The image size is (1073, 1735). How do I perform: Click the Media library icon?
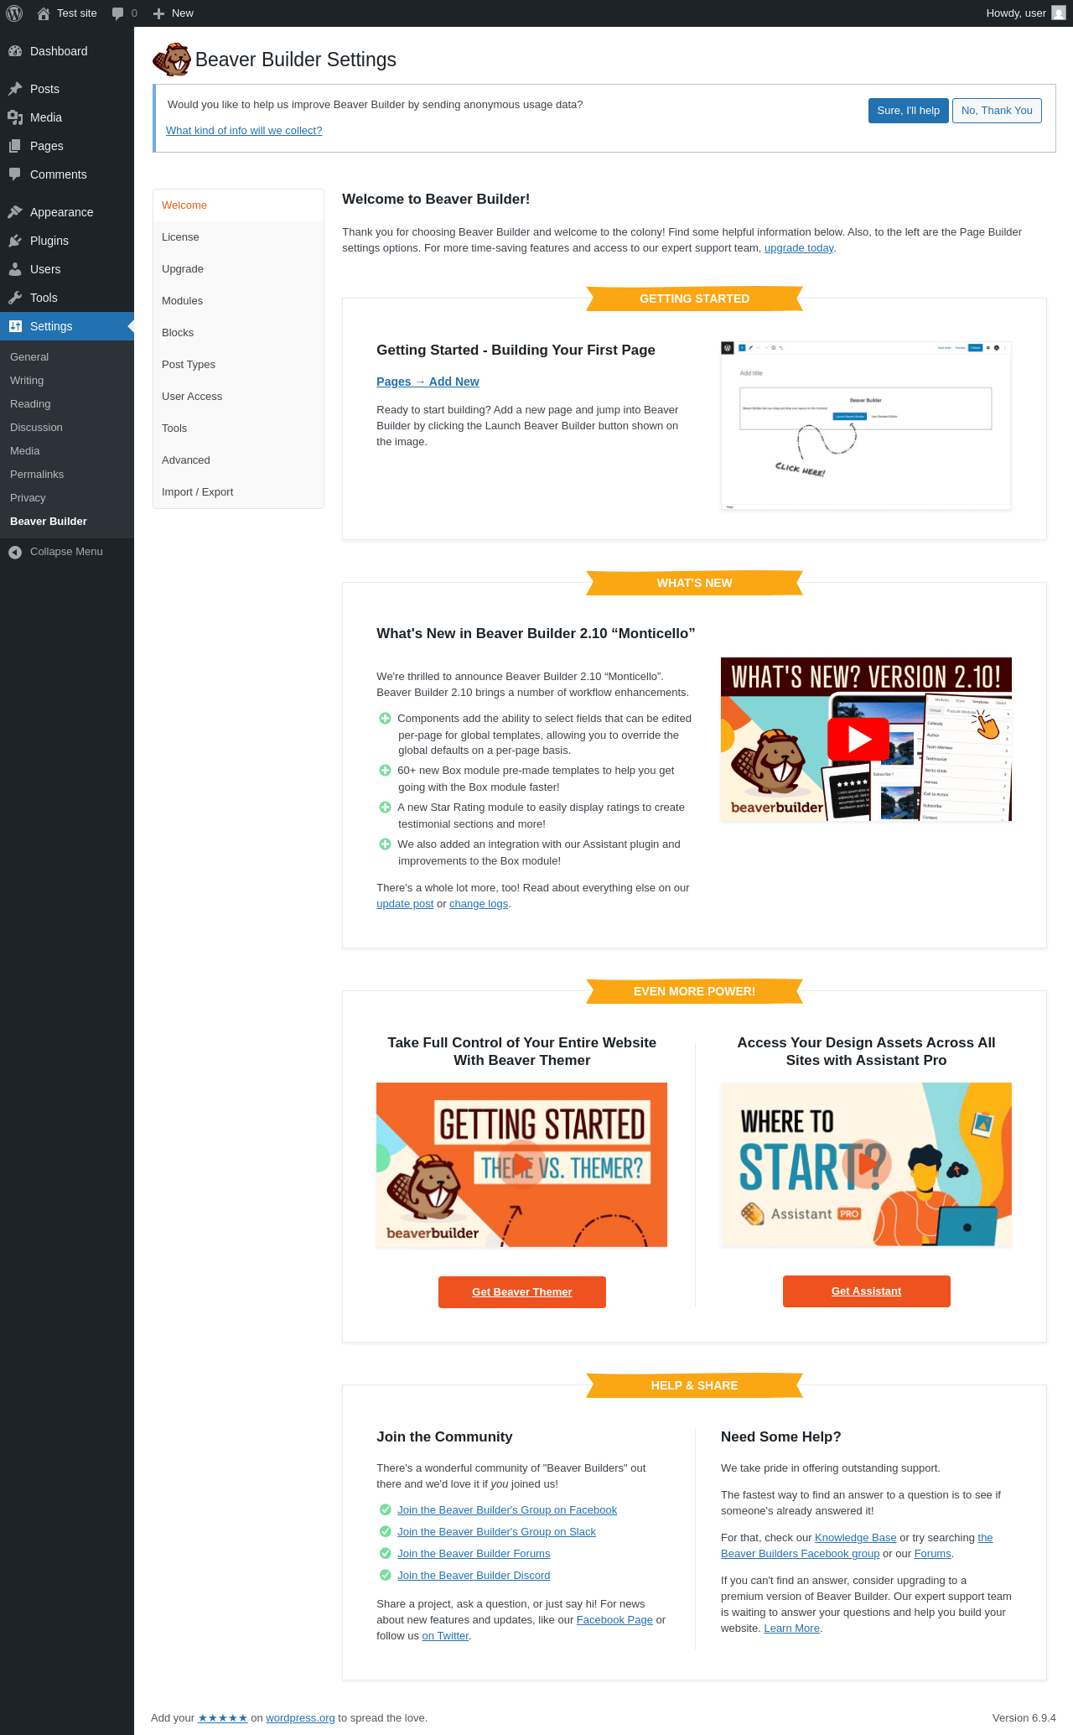pyautogui.click(x=15, y=117)
